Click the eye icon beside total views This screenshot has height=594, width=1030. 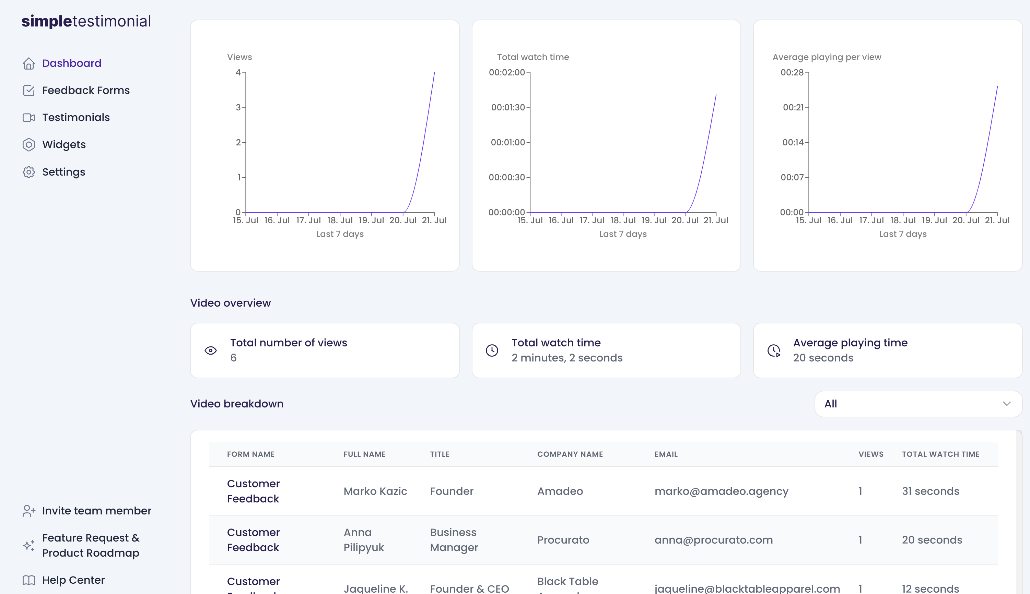point(211,351)
